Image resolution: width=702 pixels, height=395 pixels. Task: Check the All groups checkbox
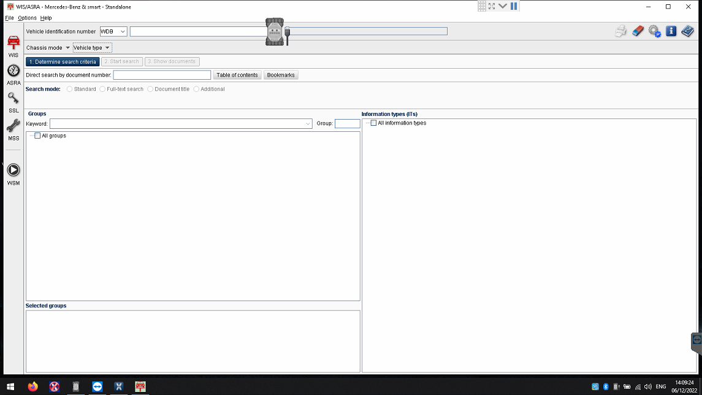pyautogui.click(x=37, y=136)
